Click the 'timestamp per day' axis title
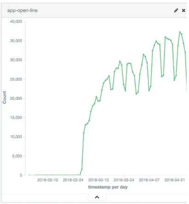This screenshot has width=189, height=204. coord(108,187)
